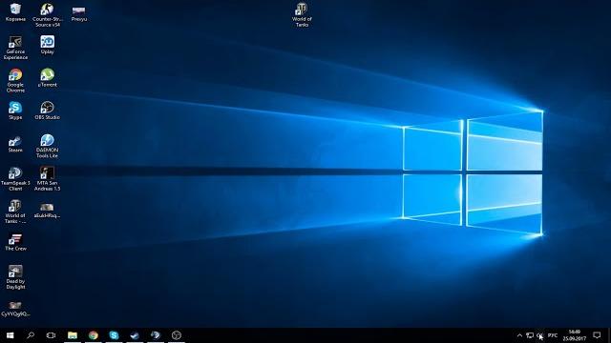Select Counter-Strike Source desktop shortcut
The image size is (611, 343).
tap(47, 15)
